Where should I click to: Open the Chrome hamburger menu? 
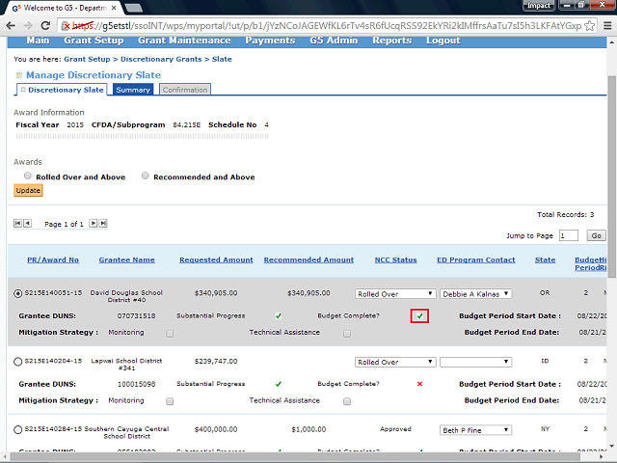[x=607, y=26]
